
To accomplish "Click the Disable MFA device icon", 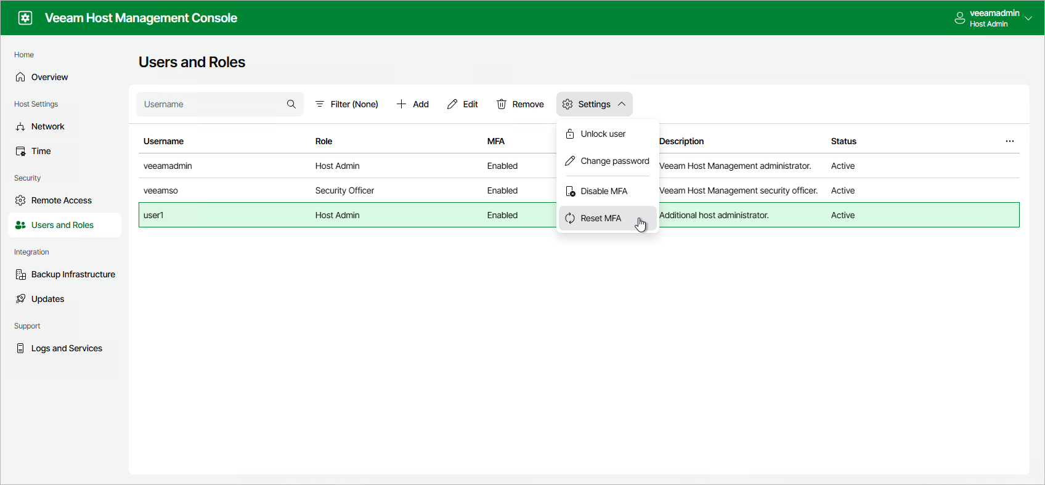I will click(x=571, y=192).
